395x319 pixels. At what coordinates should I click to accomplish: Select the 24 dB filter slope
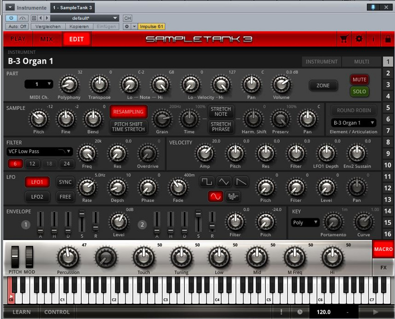click(67, 164)
